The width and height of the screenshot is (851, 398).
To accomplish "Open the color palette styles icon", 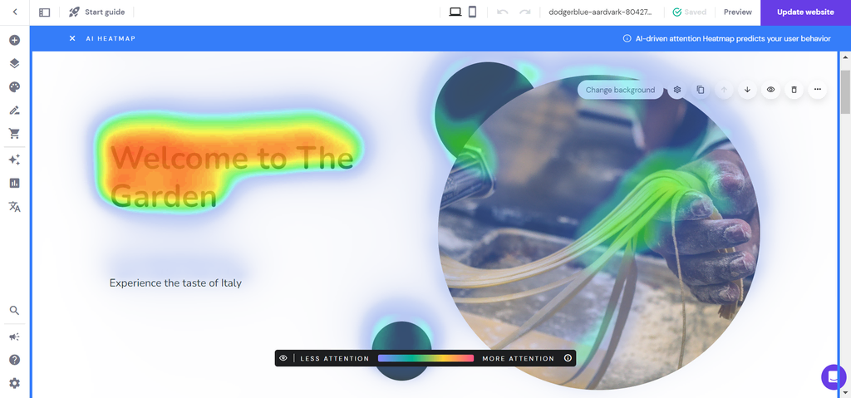I will click(15, 87).
